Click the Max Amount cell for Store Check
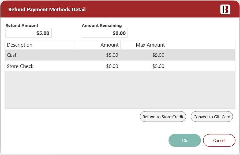240x155 pixels. (158, 66)
